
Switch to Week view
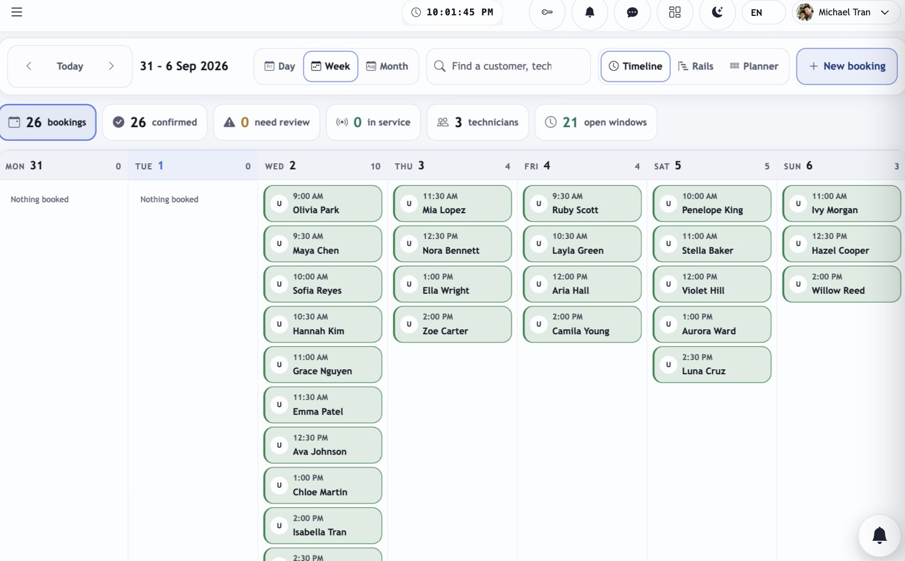click(331, 66)
